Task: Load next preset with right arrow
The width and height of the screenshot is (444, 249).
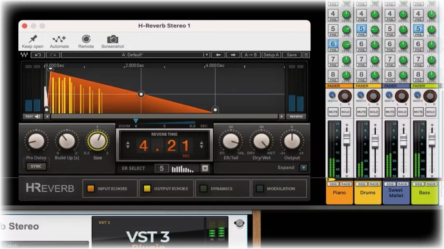Action: click(233, 55)
